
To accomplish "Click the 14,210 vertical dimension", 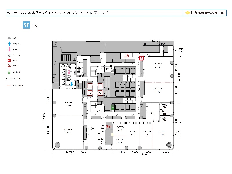I will tap(176, 67).
